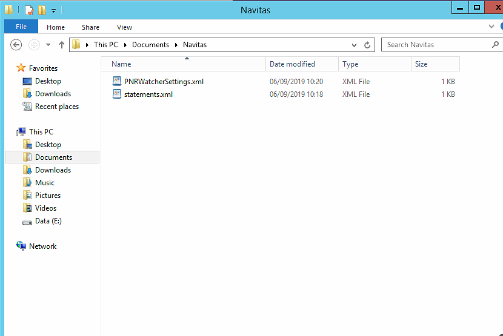The image size is (503, 336).
Task: Switch to the View ribbon tab
Action: 124,27
